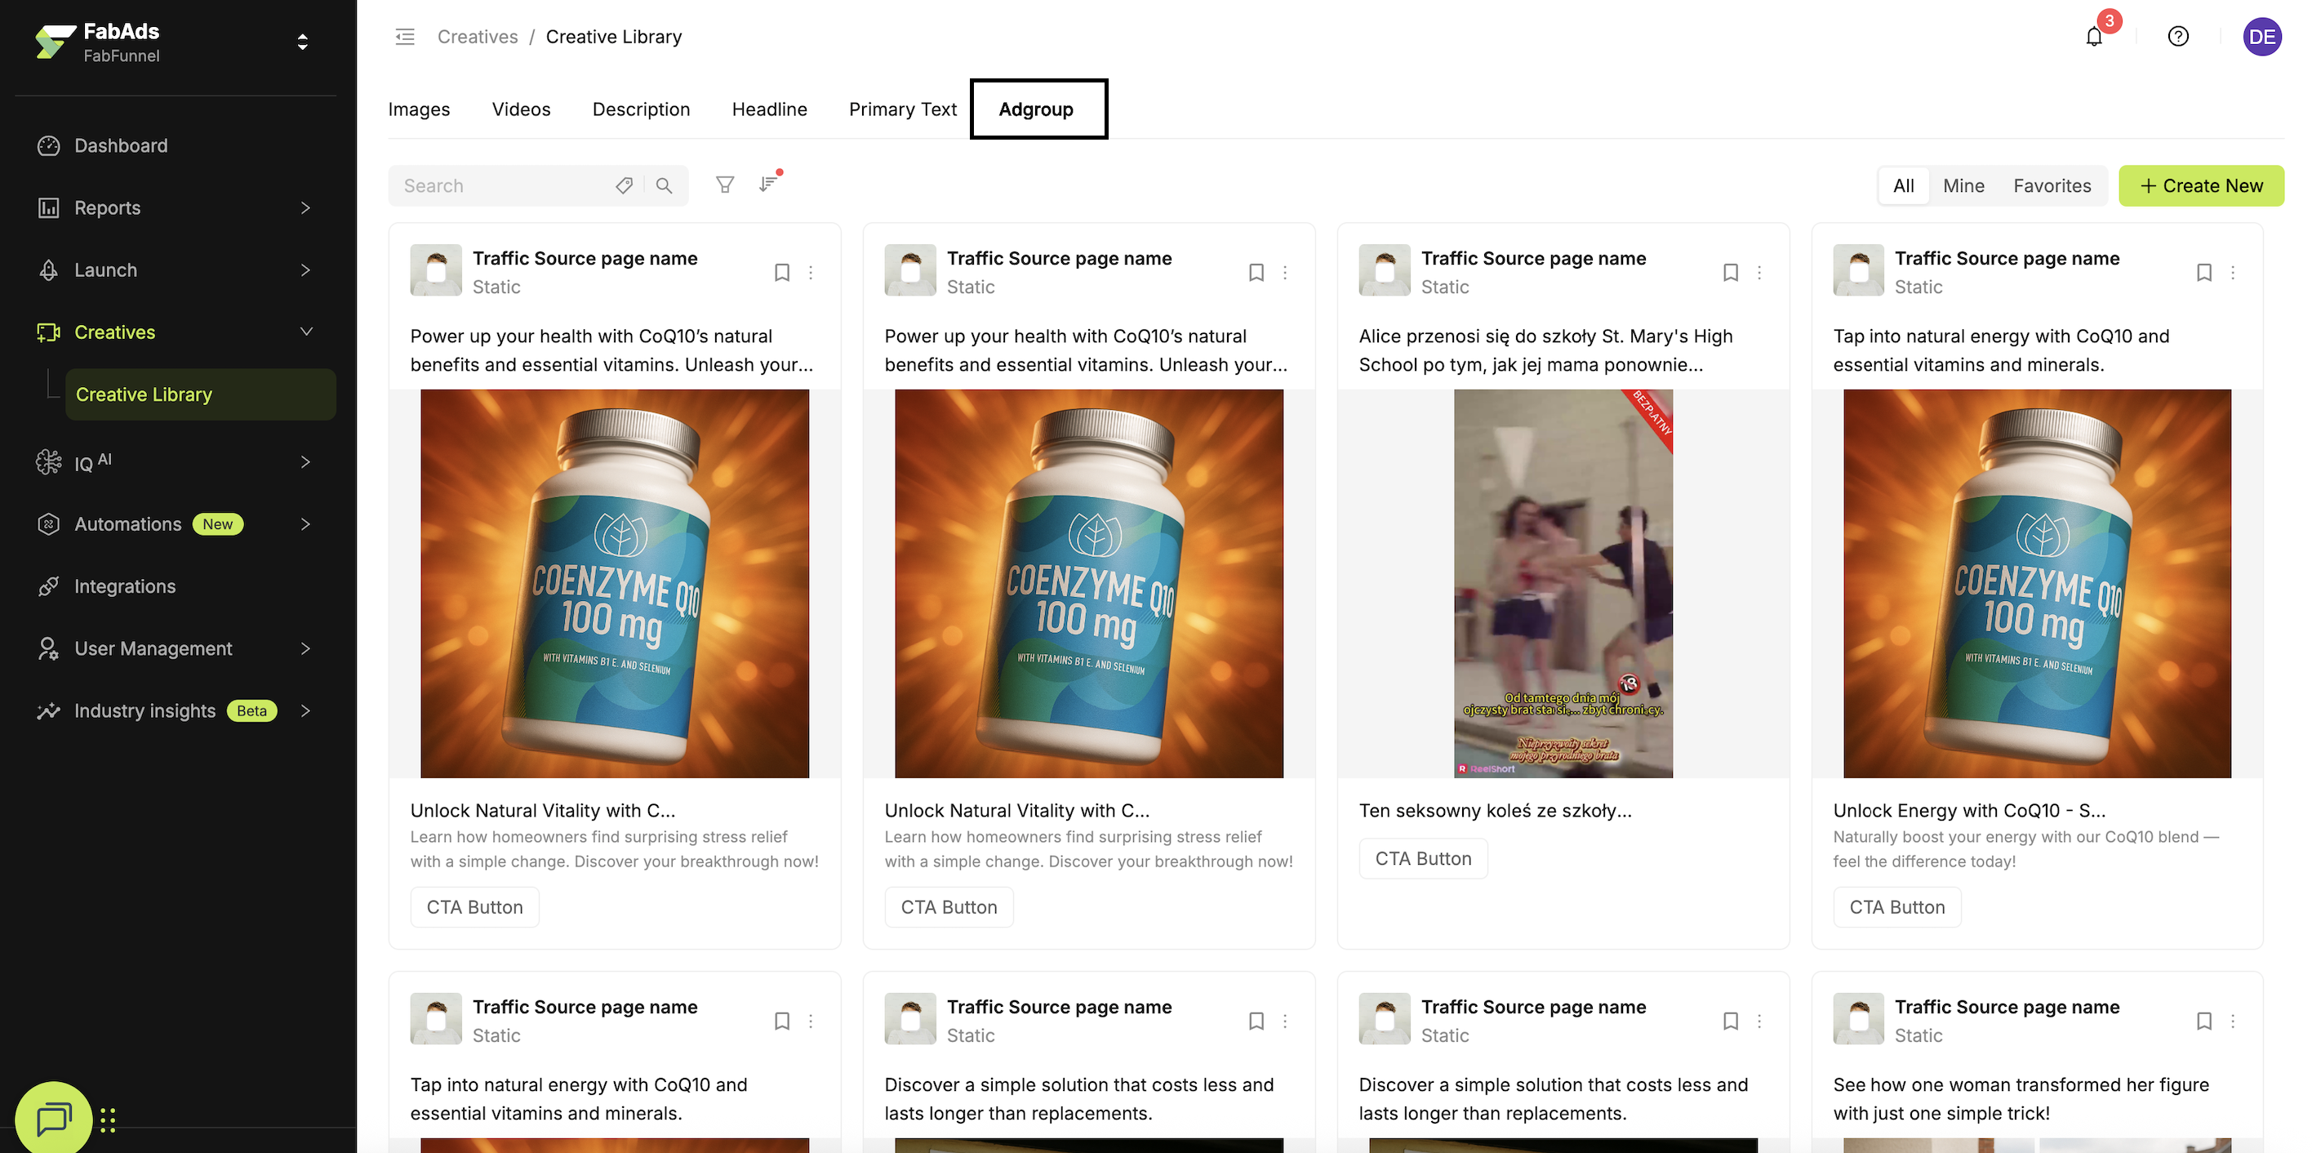Select the Favorites filter option
The width and height of the screenshot is (2312, 1153).
(x=2052, y=185)
